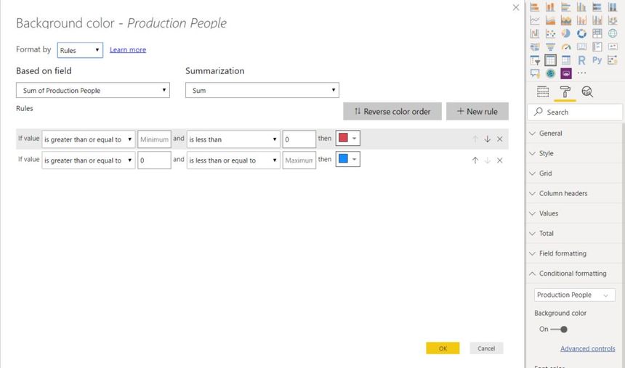Click the Search box in format pane

(x=574, y=112)
